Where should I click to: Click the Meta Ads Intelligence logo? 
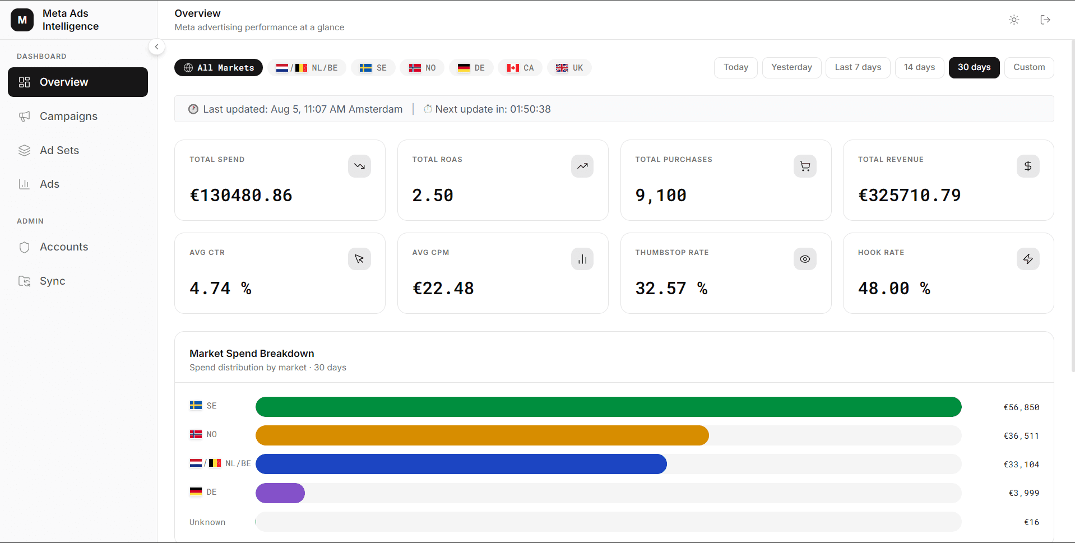pyautogui.click(x=22, y=20)
